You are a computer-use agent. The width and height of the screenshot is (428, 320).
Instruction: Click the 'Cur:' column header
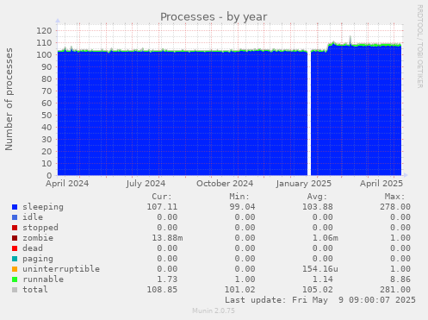[162, 197]
